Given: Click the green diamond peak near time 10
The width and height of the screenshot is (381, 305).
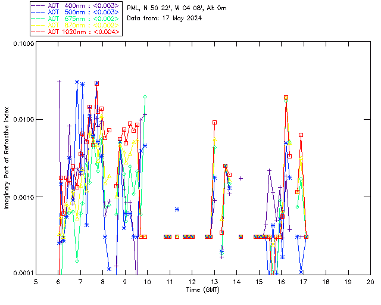Looking at the screenshot, I should coord(145,97).
